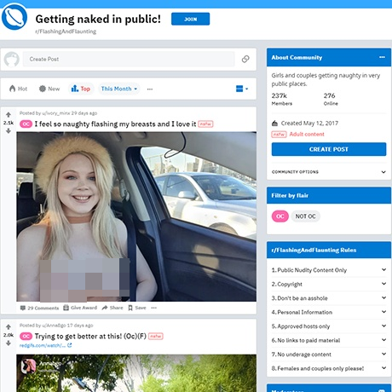Click the blue CREATE POST button
Screen dimensions: 392x392
pyautogui.click(x=329, y=149)
